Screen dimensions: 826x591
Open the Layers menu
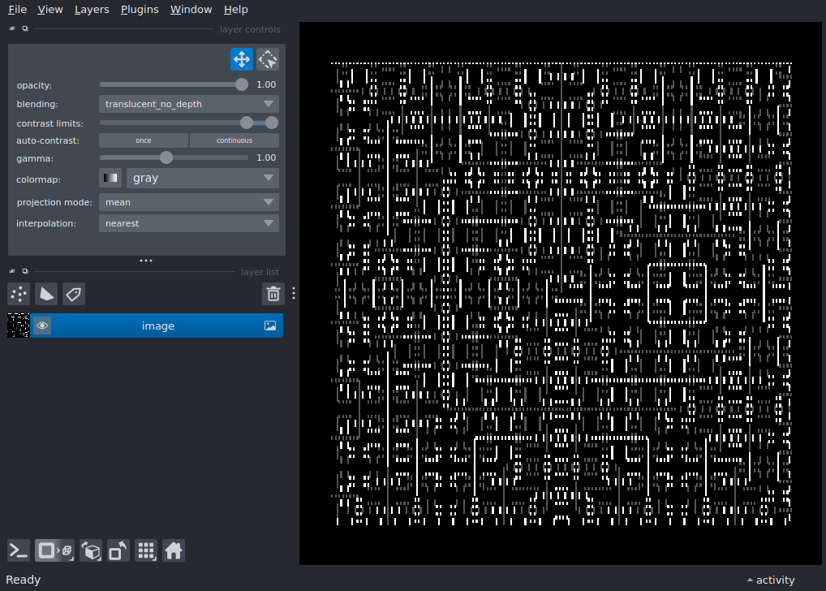[92, 10]
